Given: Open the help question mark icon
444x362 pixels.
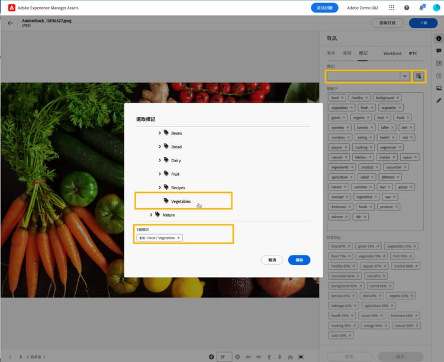Looking at the screenshot, I should (x=407, y=8).
